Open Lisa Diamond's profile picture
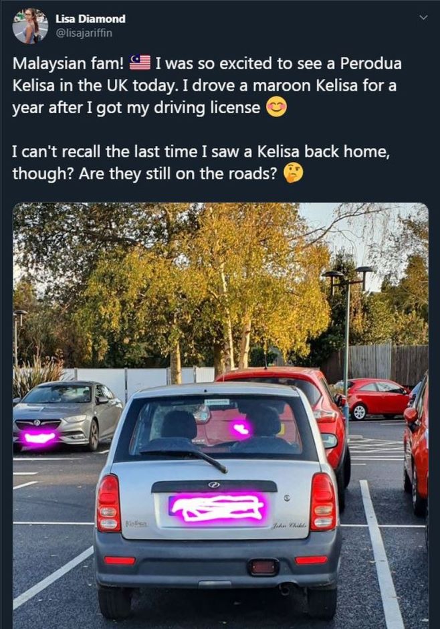 31,26
